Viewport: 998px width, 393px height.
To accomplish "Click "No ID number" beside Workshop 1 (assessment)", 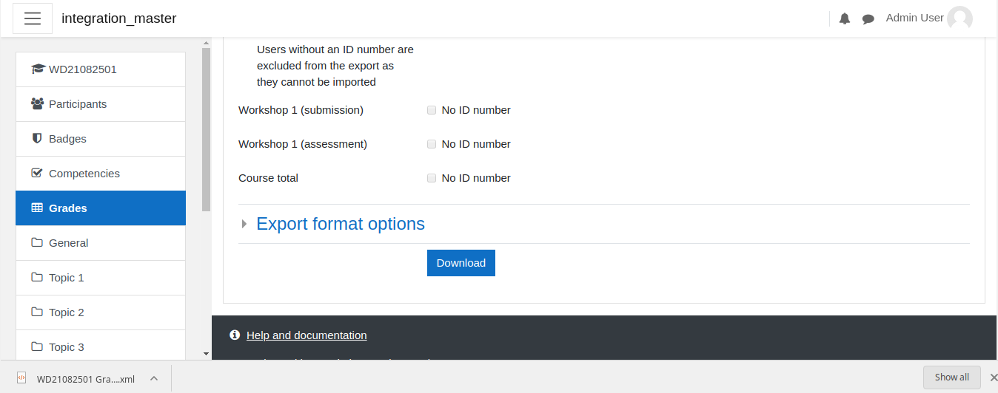I will [476, 144].
